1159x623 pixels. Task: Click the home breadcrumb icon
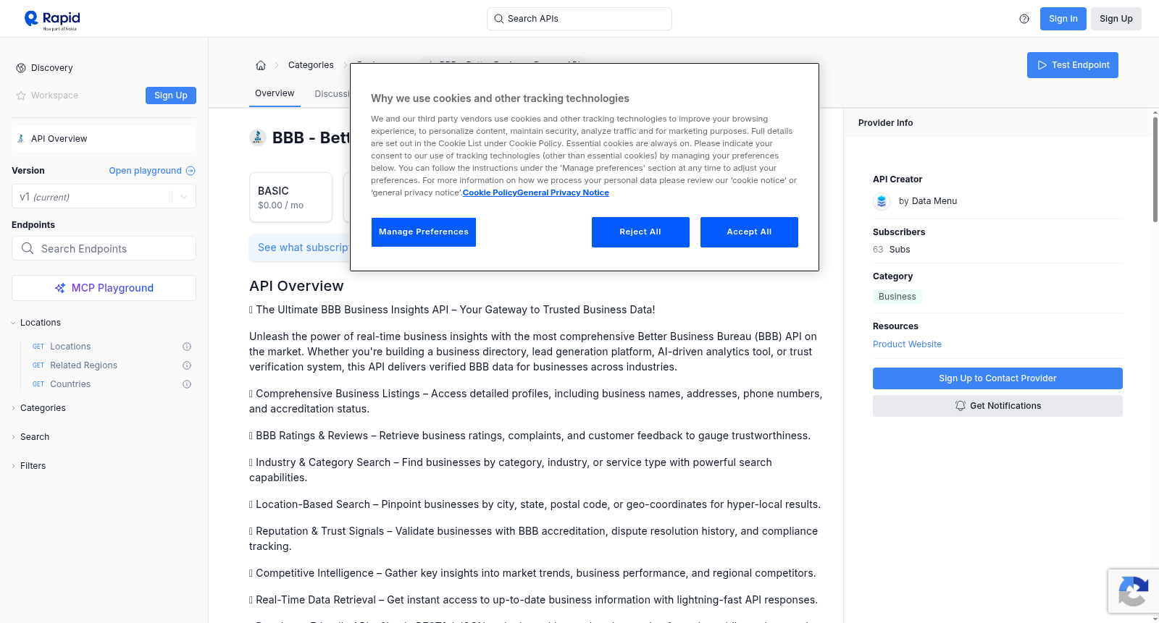[261, 65]
